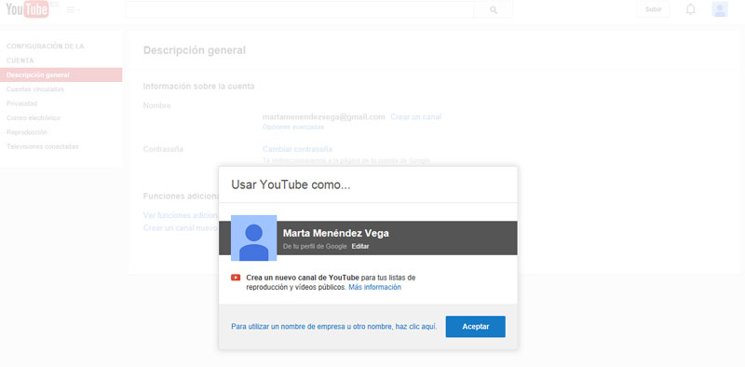745x367 pixels.
Task: Click Editar next to Google profile
Action: pyautogui.click(x=360, y=246)
